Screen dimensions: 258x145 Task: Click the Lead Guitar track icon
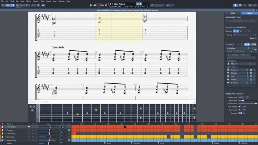click(2, 133)
